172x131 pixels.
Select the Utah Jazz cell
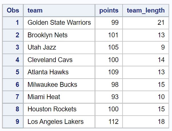click(42, 48)
